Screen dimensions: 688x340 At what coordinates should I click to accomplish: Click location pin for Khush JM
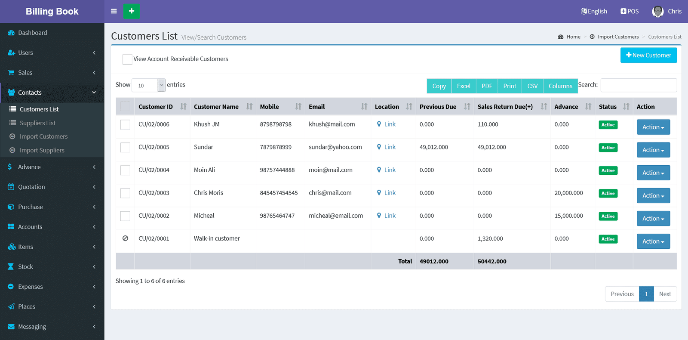(x=379, y=124)
